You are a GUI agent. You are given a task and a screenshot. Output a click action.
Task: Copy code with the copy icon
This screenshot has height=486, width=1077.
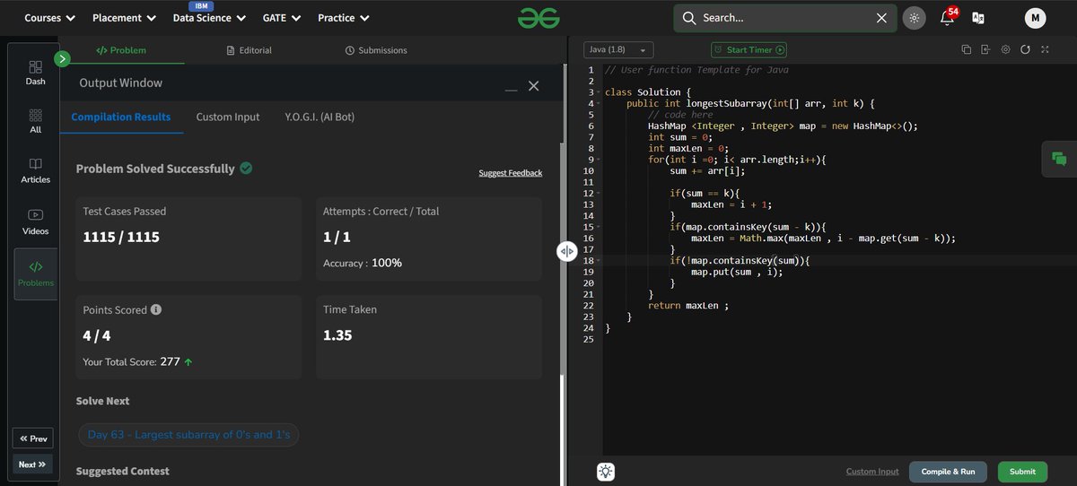[x=967, y=49]
